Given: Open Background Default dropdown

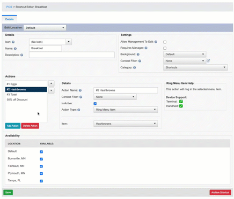Looking at the screenshot, I should [185, 54].
